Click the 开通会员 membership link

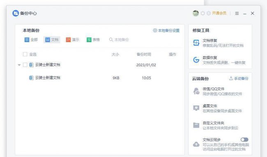219,13
